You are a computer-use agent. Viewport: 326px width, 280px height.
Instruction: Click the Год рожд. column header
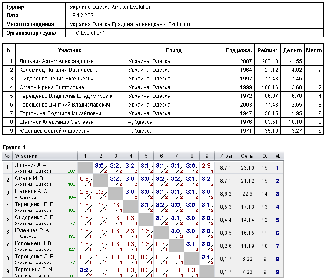click(239, 50)
